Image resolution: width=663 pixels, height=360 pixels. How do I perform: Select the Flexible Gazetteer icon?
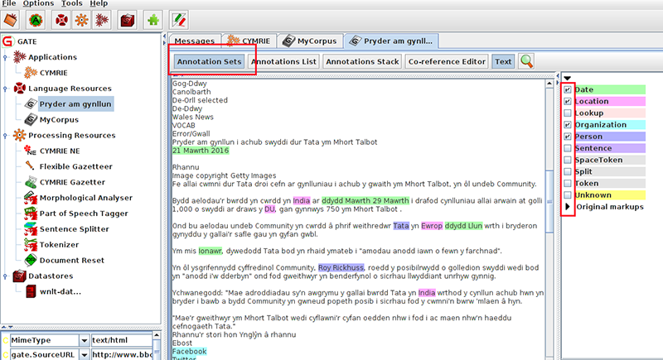pos(30,166)
